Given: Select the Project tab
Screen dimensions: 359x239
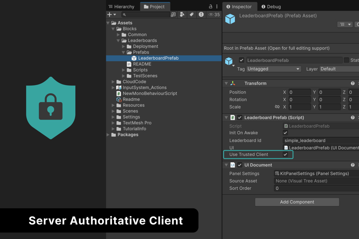Looking at the screenshot, I should click(x=154, y=7).
